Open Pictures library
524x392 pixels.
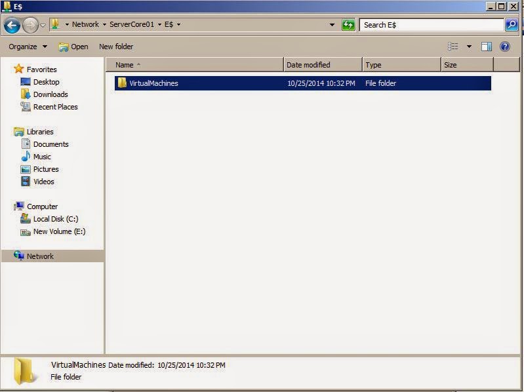(46, 169)
